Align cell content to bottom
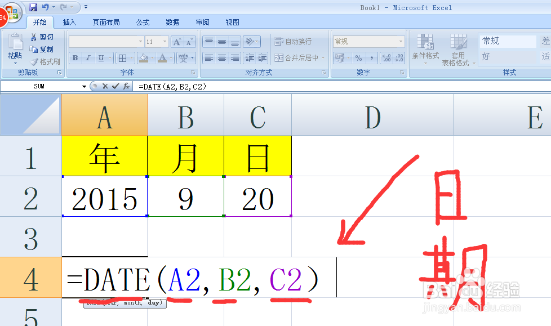 pyautogui.click(x=235, y=42)
